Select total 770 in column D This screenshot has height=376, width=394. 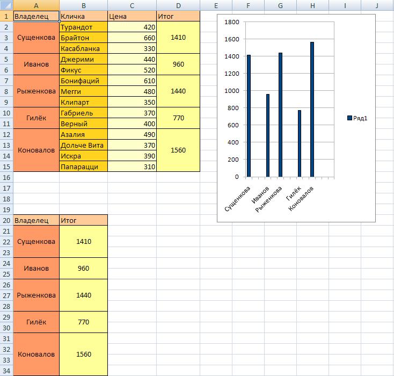178,118
